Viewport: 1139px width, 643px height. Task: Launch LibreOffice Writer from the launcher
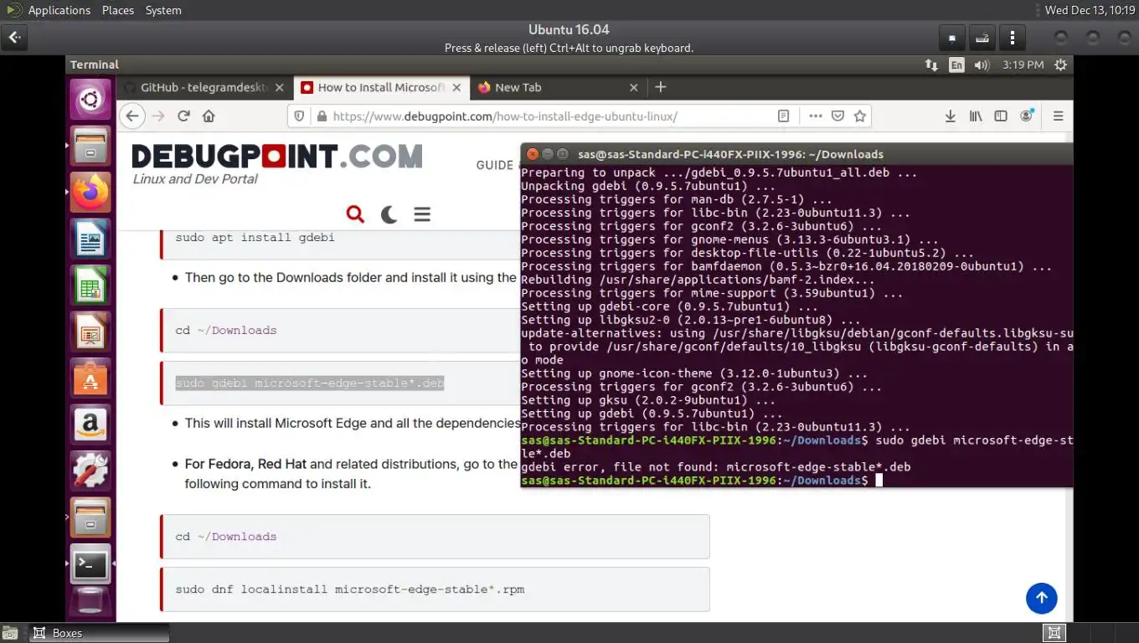tap(90, 239)
